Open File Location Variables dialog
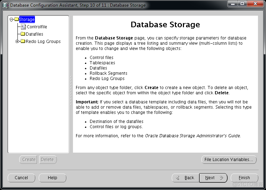 pyautogui.click(x=229, y=160)
